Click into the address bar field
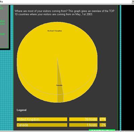Image resolution: width=134 pixels, height=132 pixels. pyautogui.click(x=66, y=1)
